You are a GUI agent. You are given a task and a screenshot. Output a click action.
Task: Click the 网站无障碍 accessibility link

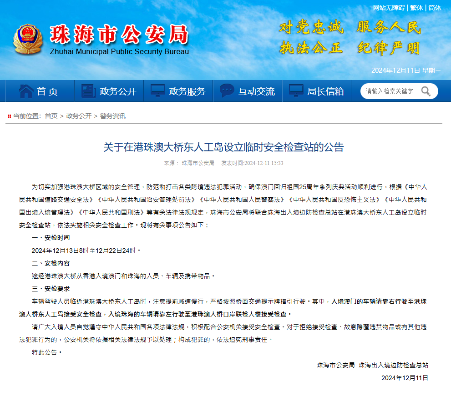point(389,8)
